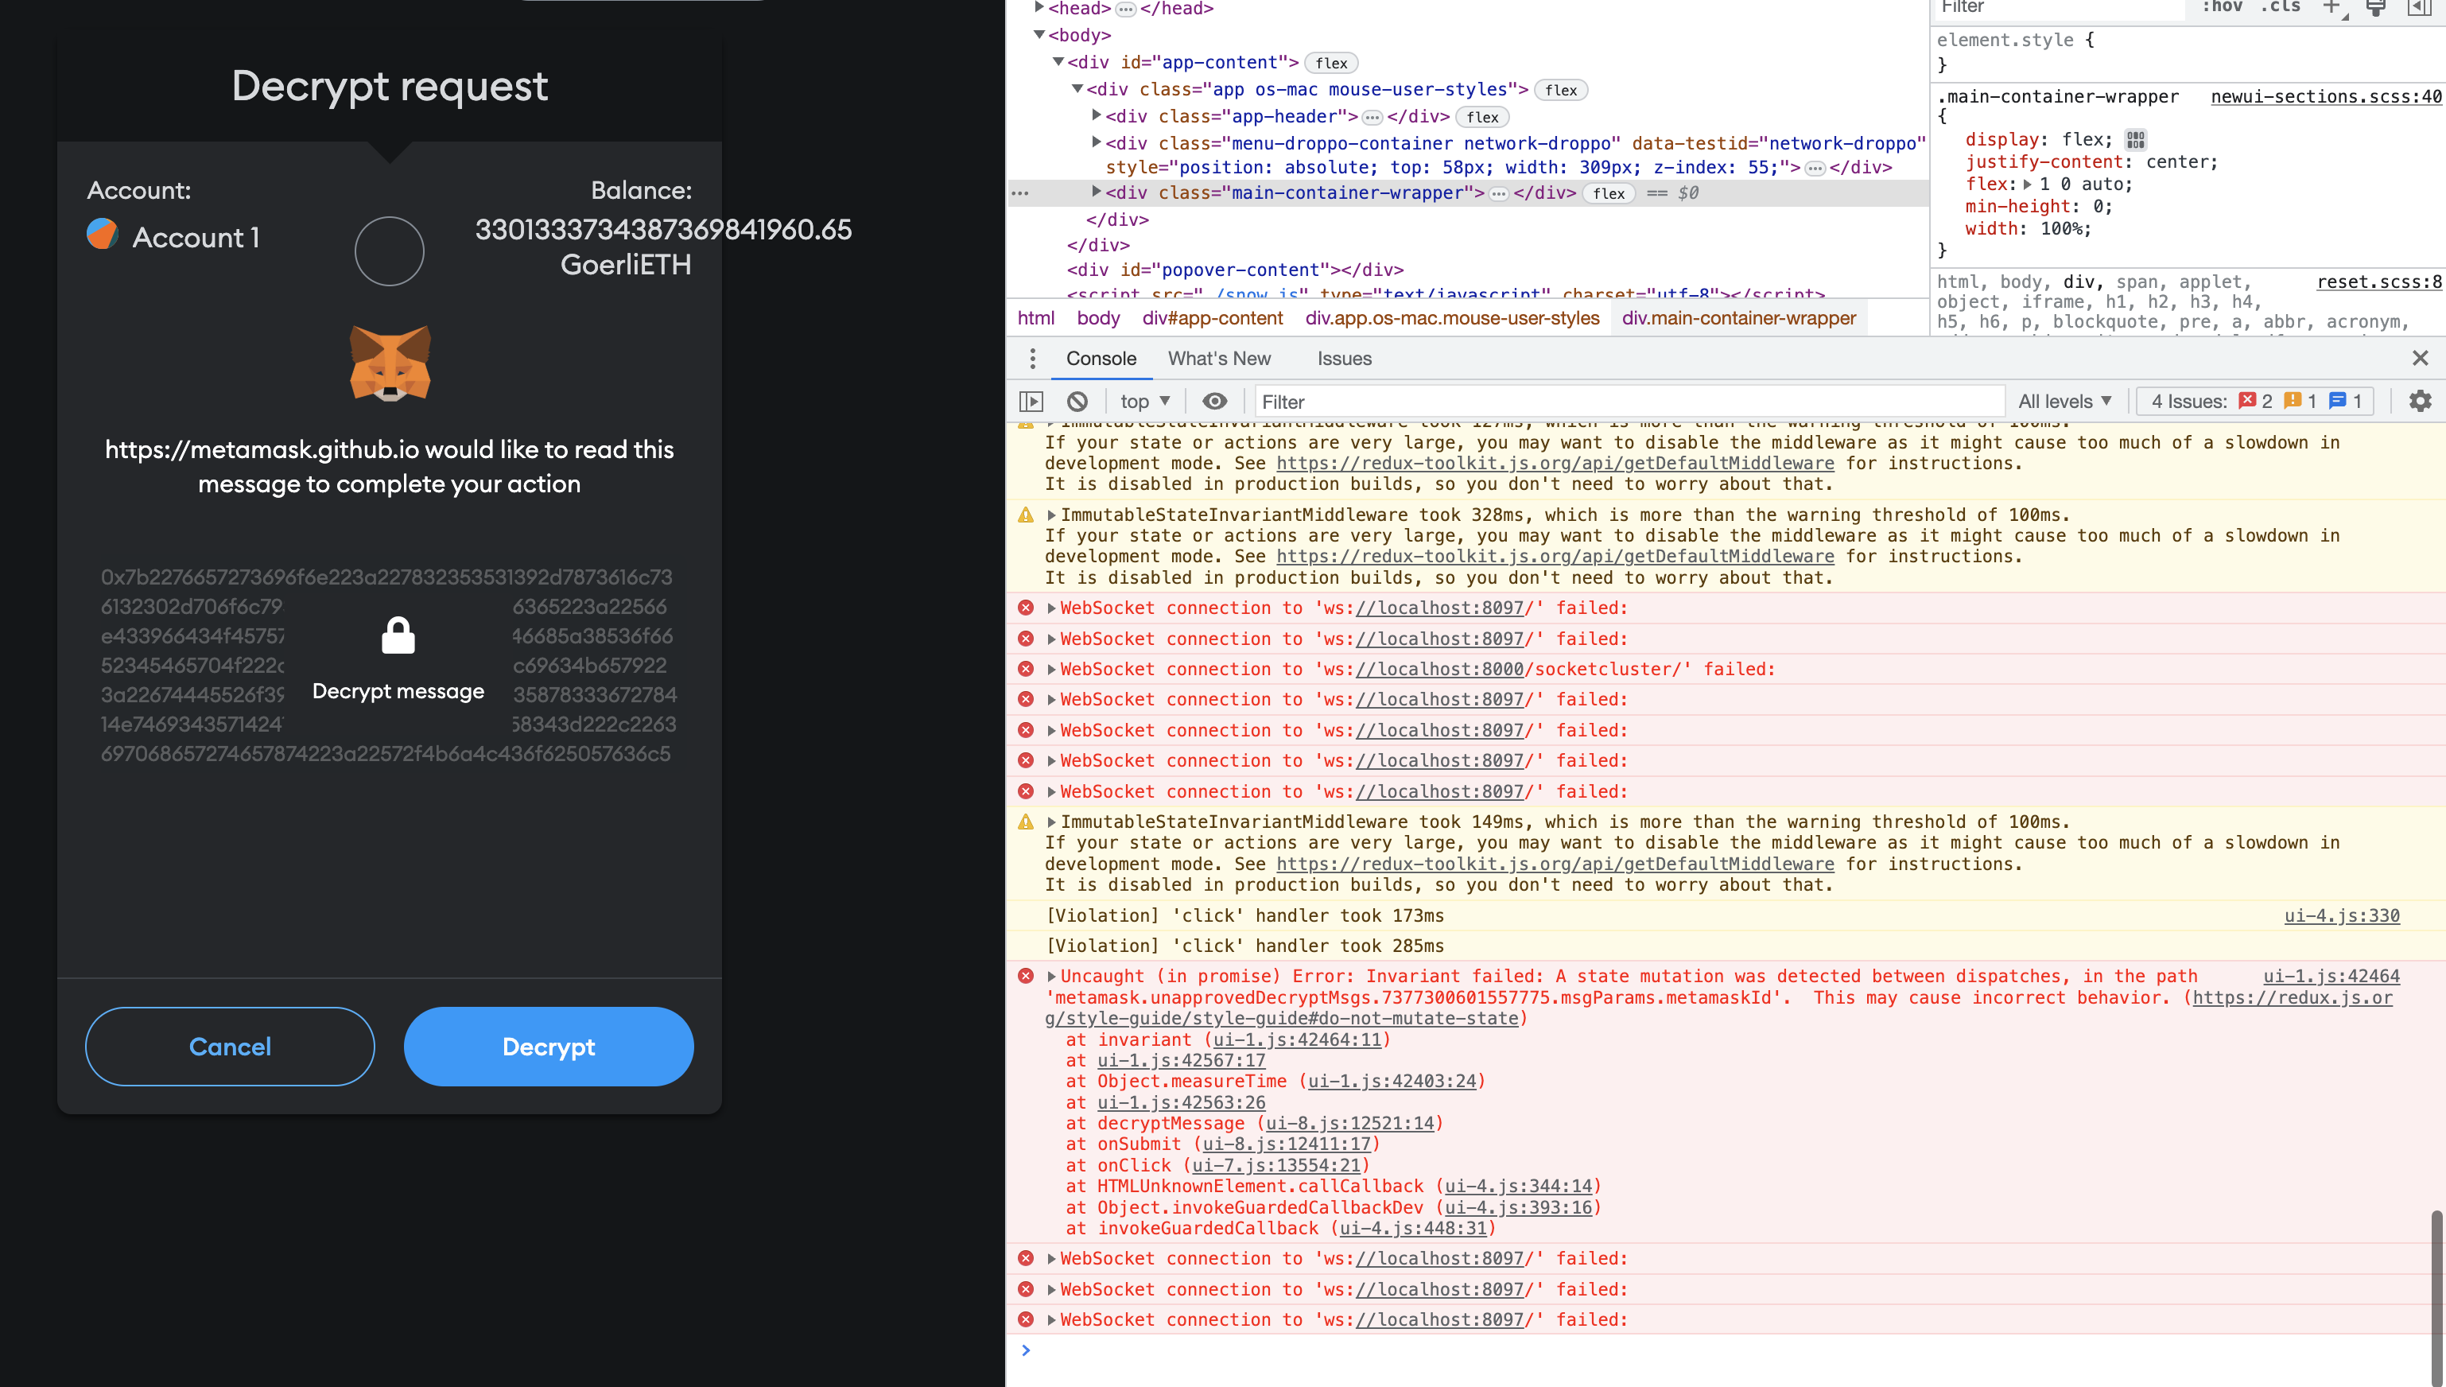Open DevTools more-options vertical dots
This screenshot has width=2446, height=1387.
tap(1032, 357)
